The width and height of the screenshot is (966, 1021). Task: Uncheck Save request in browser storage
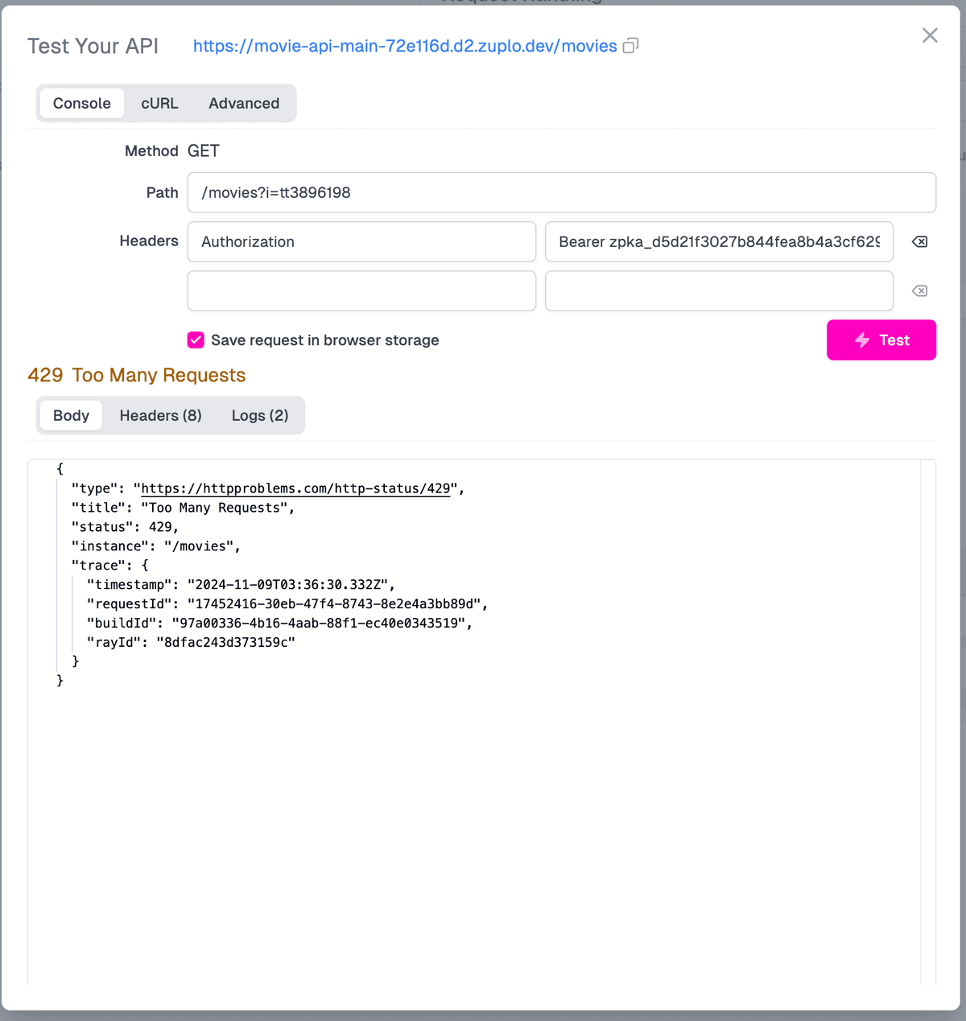coord(196,340)
